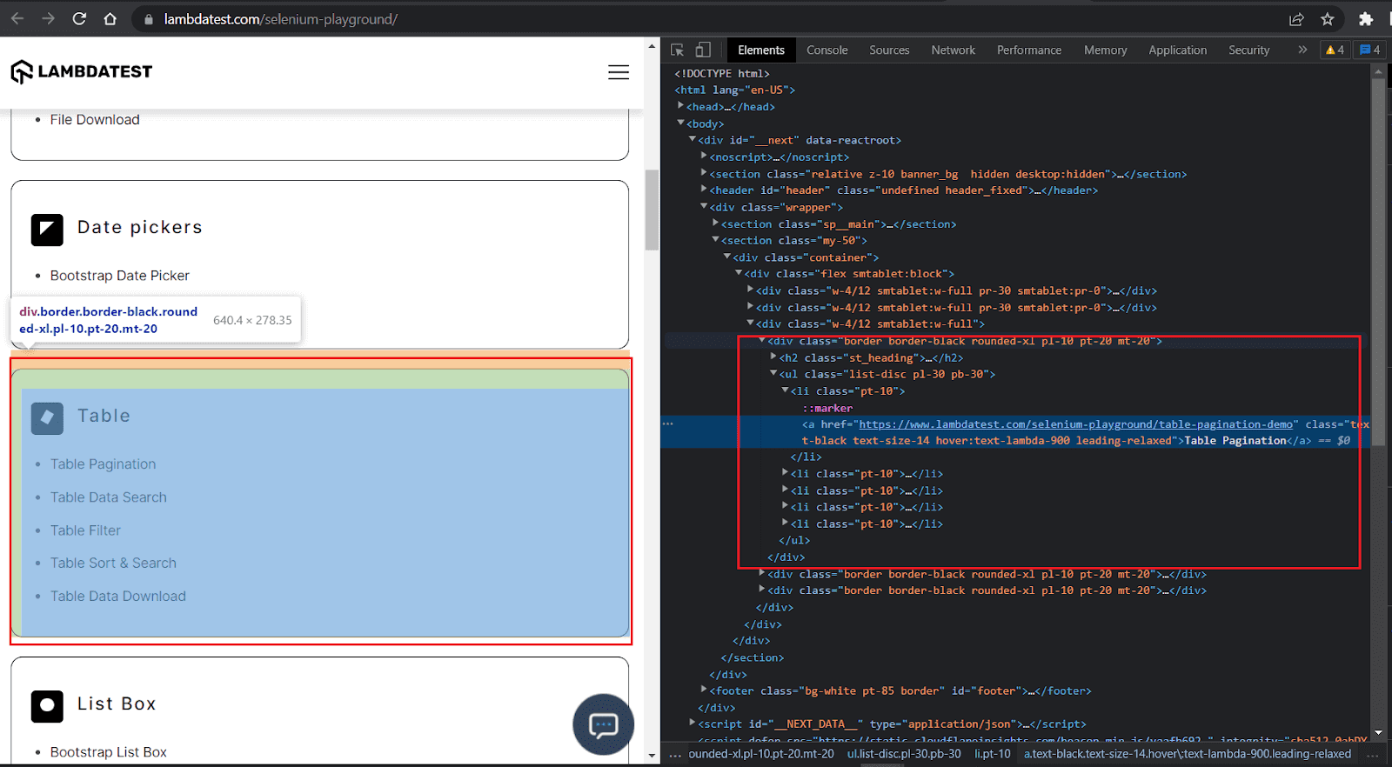Expand section class="sp__main" node
Screen dimensions: 1392x767
(x=715, y=223)
